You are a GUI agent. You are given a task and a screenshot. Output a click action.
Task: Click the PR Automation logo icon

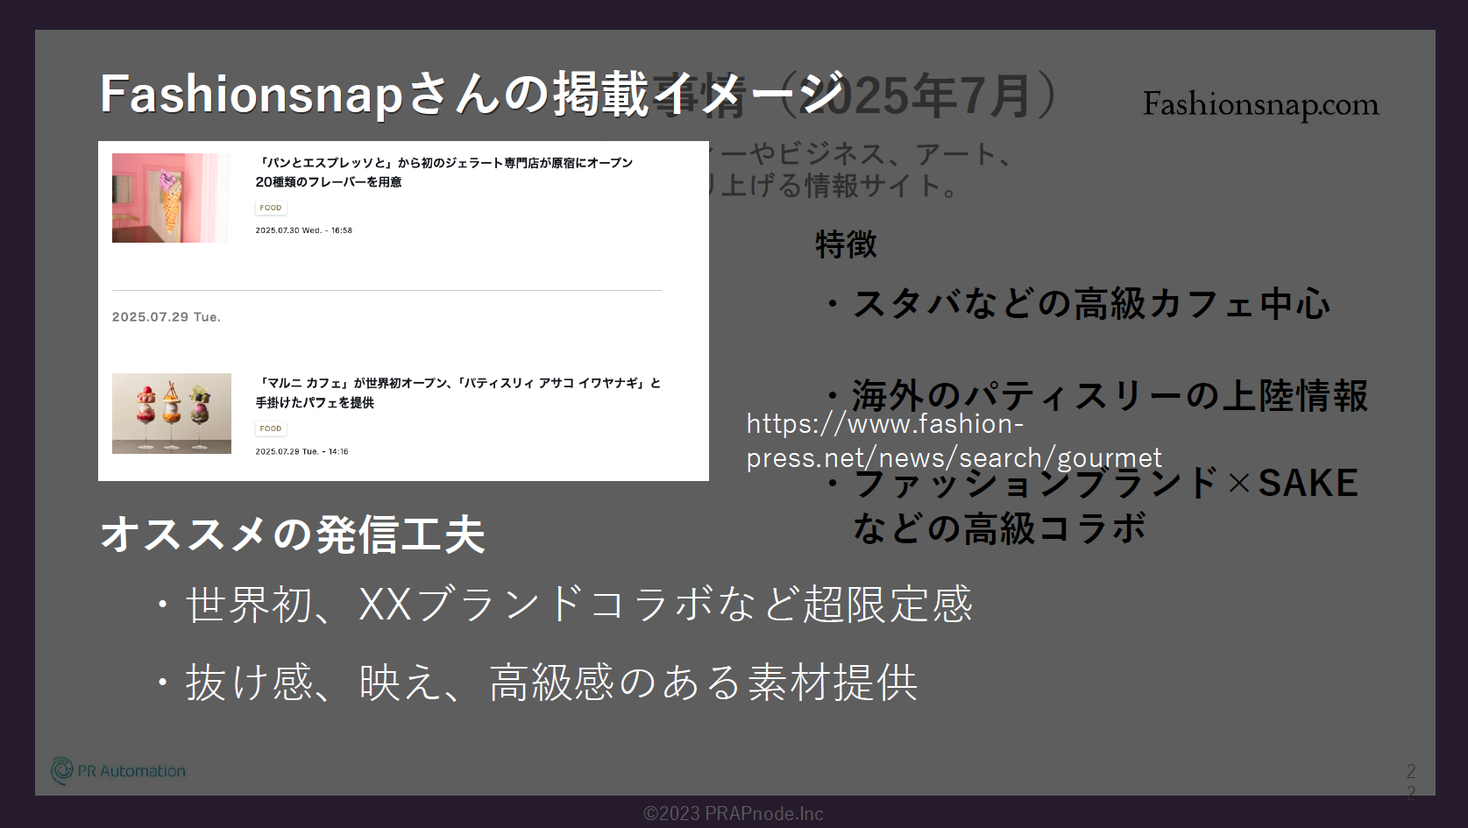(62, 771)
